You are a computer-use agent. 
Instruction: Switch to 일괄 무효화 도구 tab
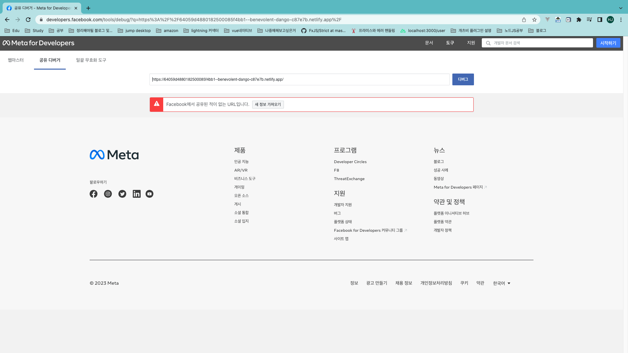pos(91,60)
